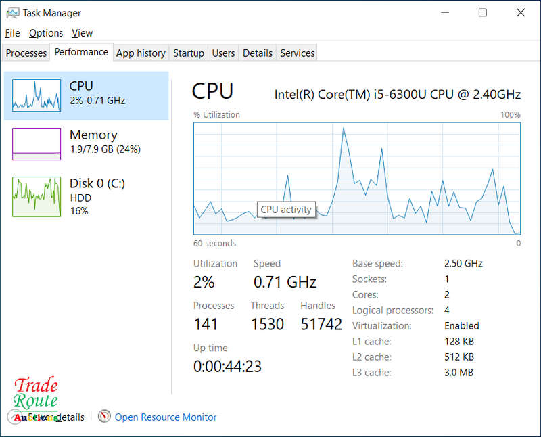Select the Memory usage thumbnail graph
This screenshot has height=437, width=541.
tap(37, 144)
